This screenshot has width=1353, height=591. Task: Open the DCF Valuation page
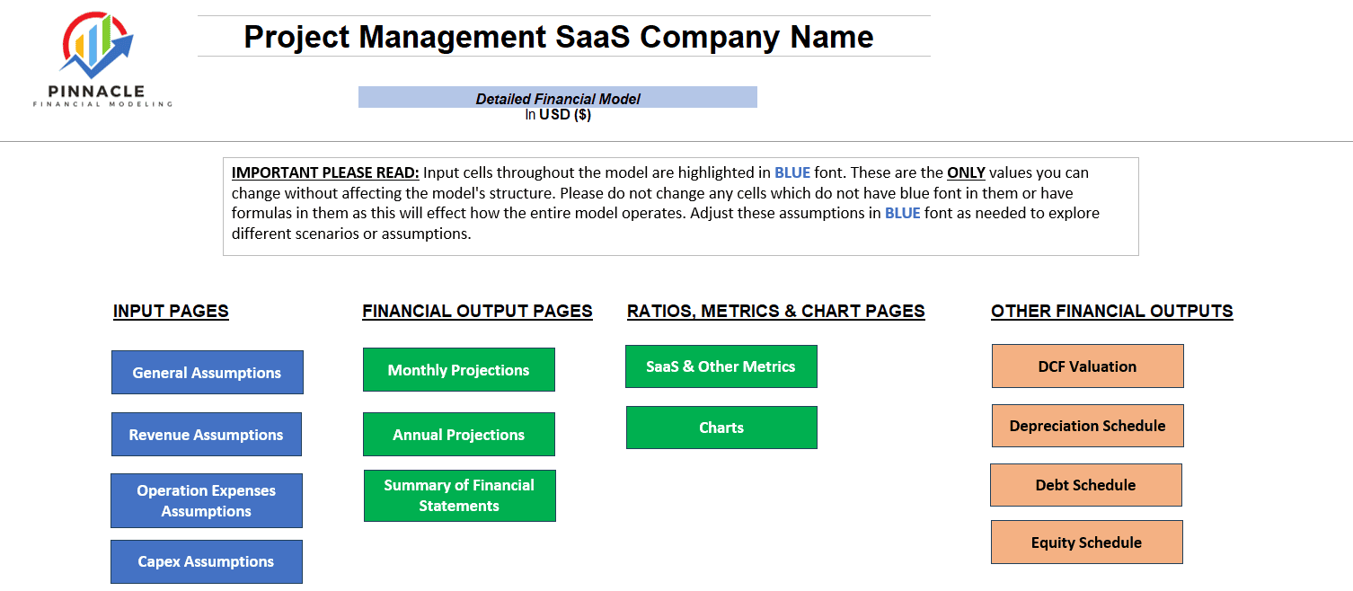[x=1088, y=366]
